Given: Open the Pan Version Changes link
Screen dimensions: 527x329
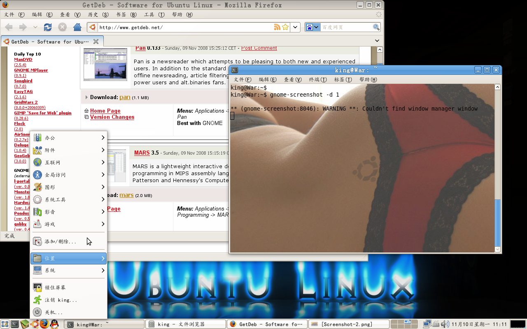Looking at the screenshot, I should (x=112, y=117).
